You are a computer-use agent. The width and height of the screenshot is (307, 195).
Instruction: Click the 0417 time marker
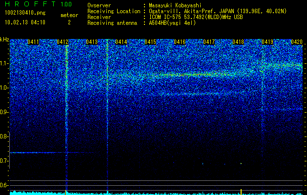pyautogui.click(x=209, y=42)
